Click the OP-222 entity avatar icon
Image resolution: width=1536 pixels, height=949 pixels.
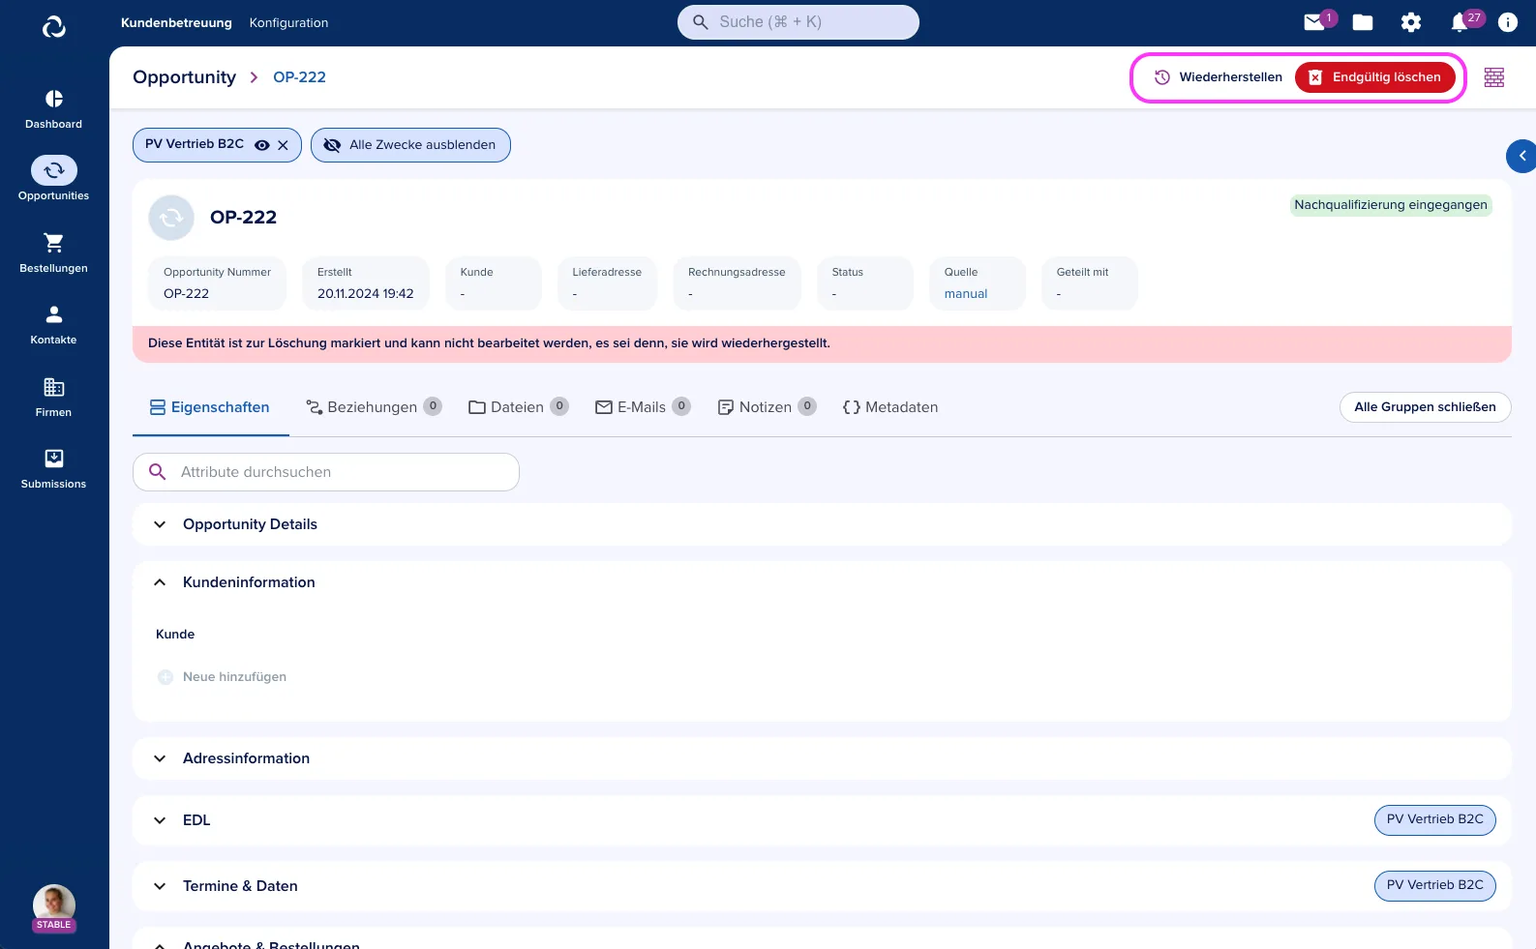pyautogui.click(x=171, y=218)
